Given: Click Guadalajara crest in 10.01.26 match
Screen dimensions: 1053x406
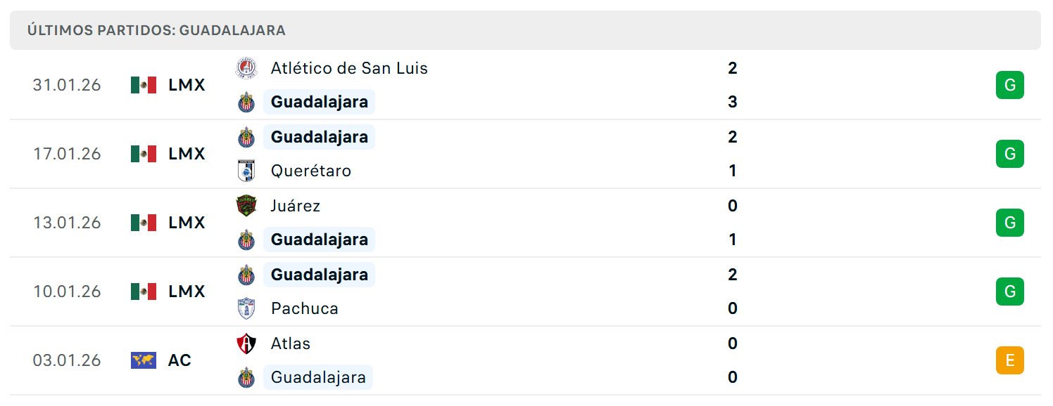Looking at the screenshot, I should 246,275.
